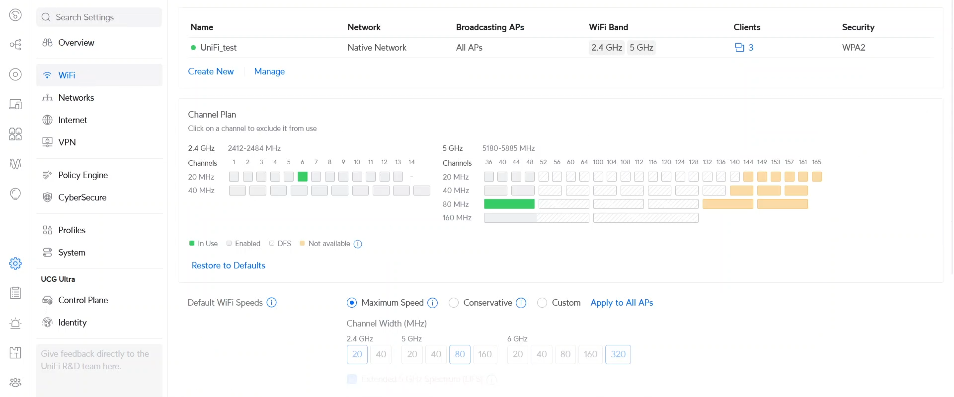Select the Custom radio button
The width and height of the screenshot is (954, 397).
coord(542,303)
